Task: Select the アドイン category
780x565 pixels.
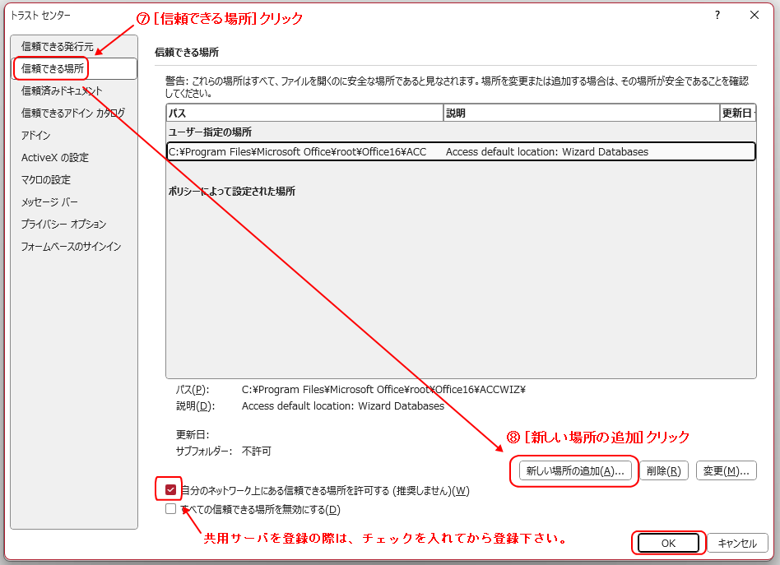Action: pyautogui.click(x=36, y=136)
